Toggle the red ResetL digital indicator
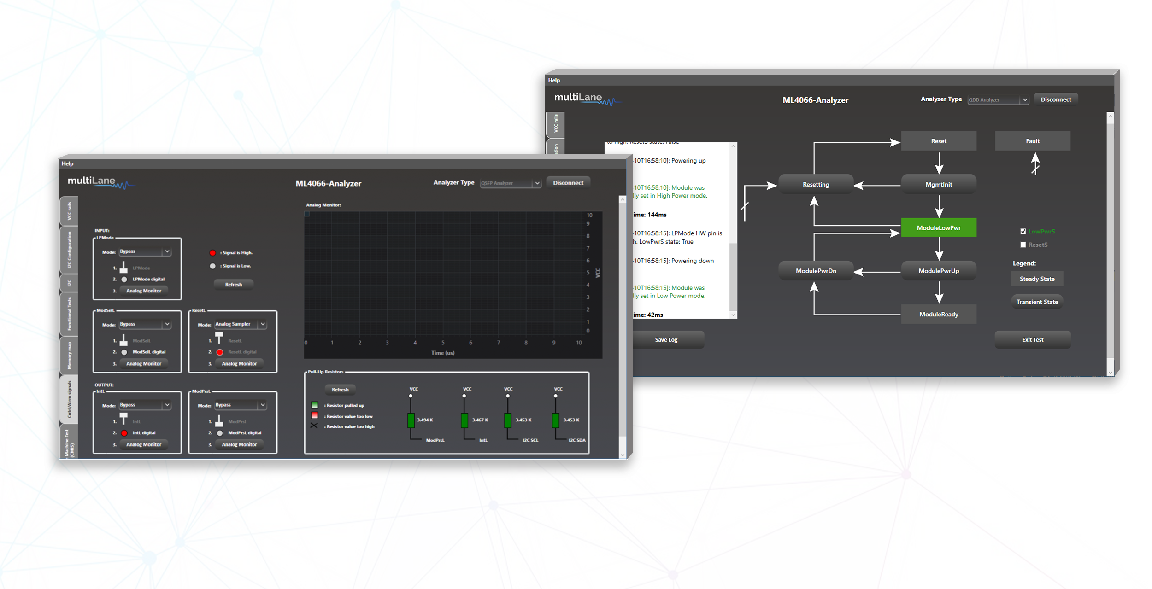The height and width of the screenshot is (589, 1152). [220, 352]
